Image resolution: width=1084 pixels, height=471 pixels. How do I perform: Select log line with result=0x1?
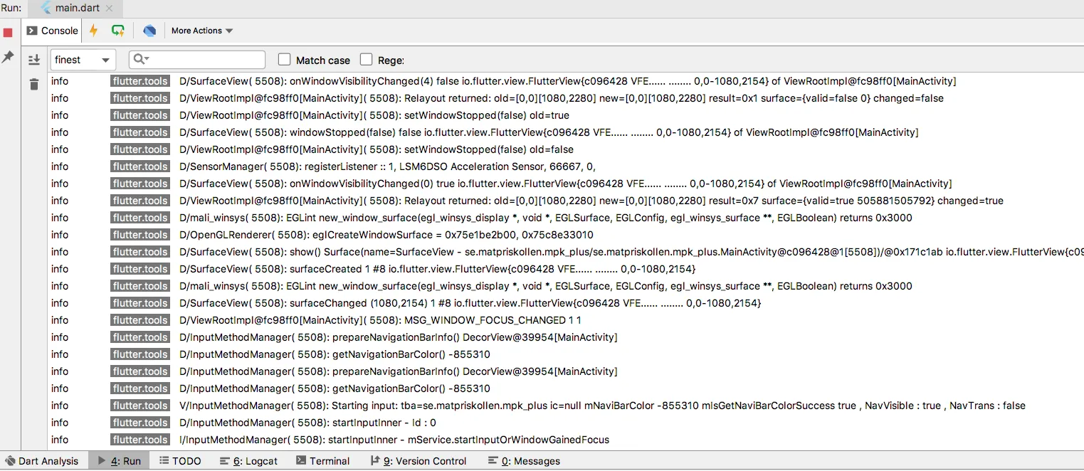tap(566, 98)
